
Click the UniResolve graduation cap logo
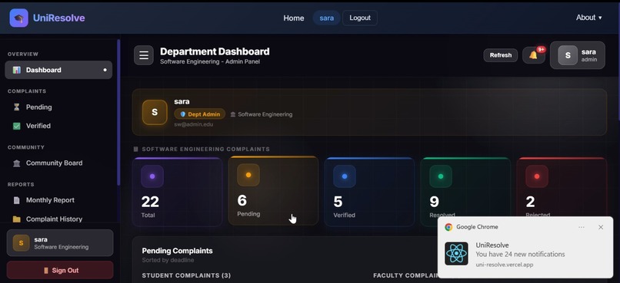click(18, 18)
